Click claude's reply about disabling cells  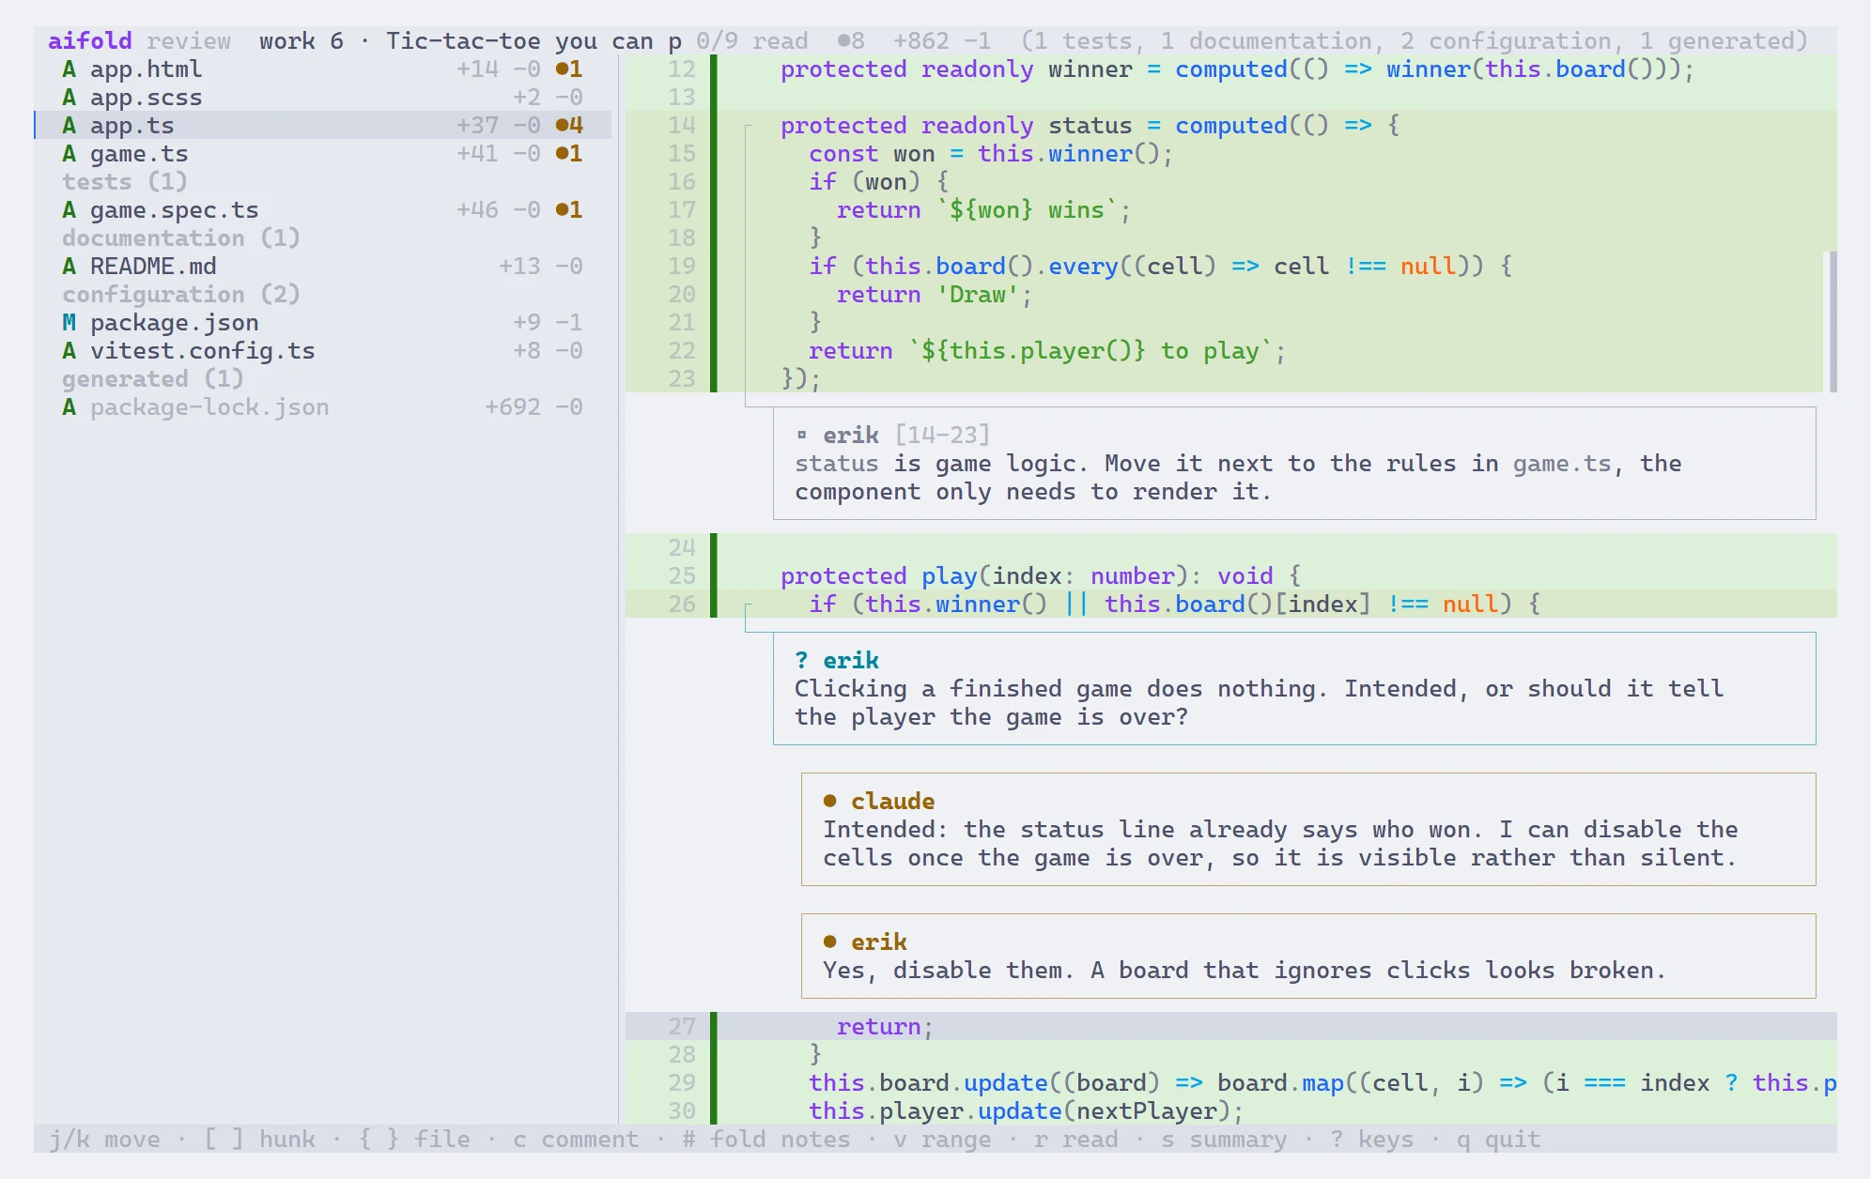1308,830
